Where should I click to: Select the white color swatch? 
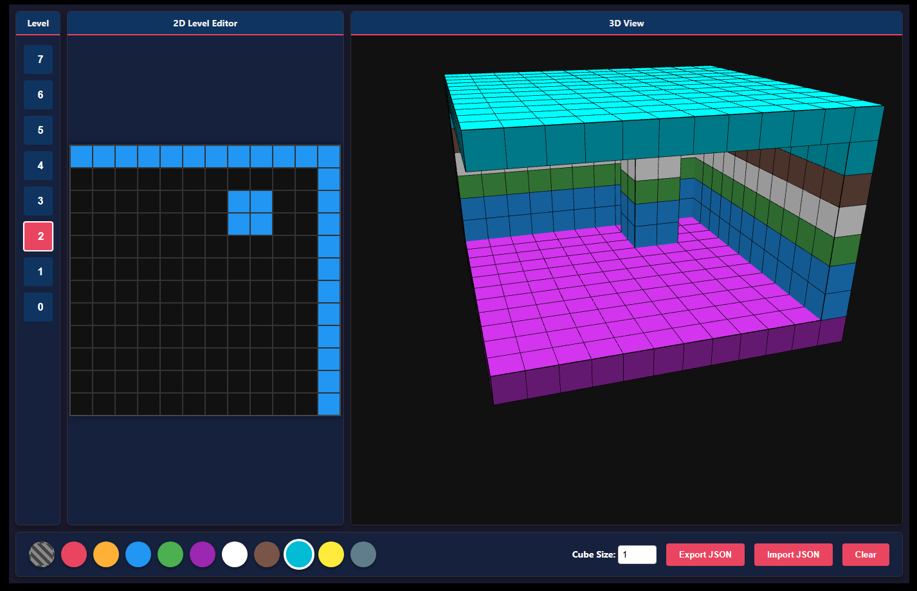pos(235,554)
